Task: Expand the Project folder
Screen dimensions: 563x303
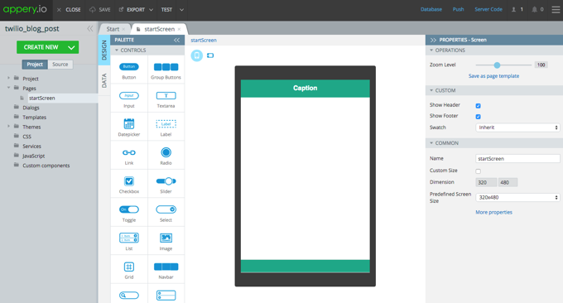Action: tap(8, 79)
